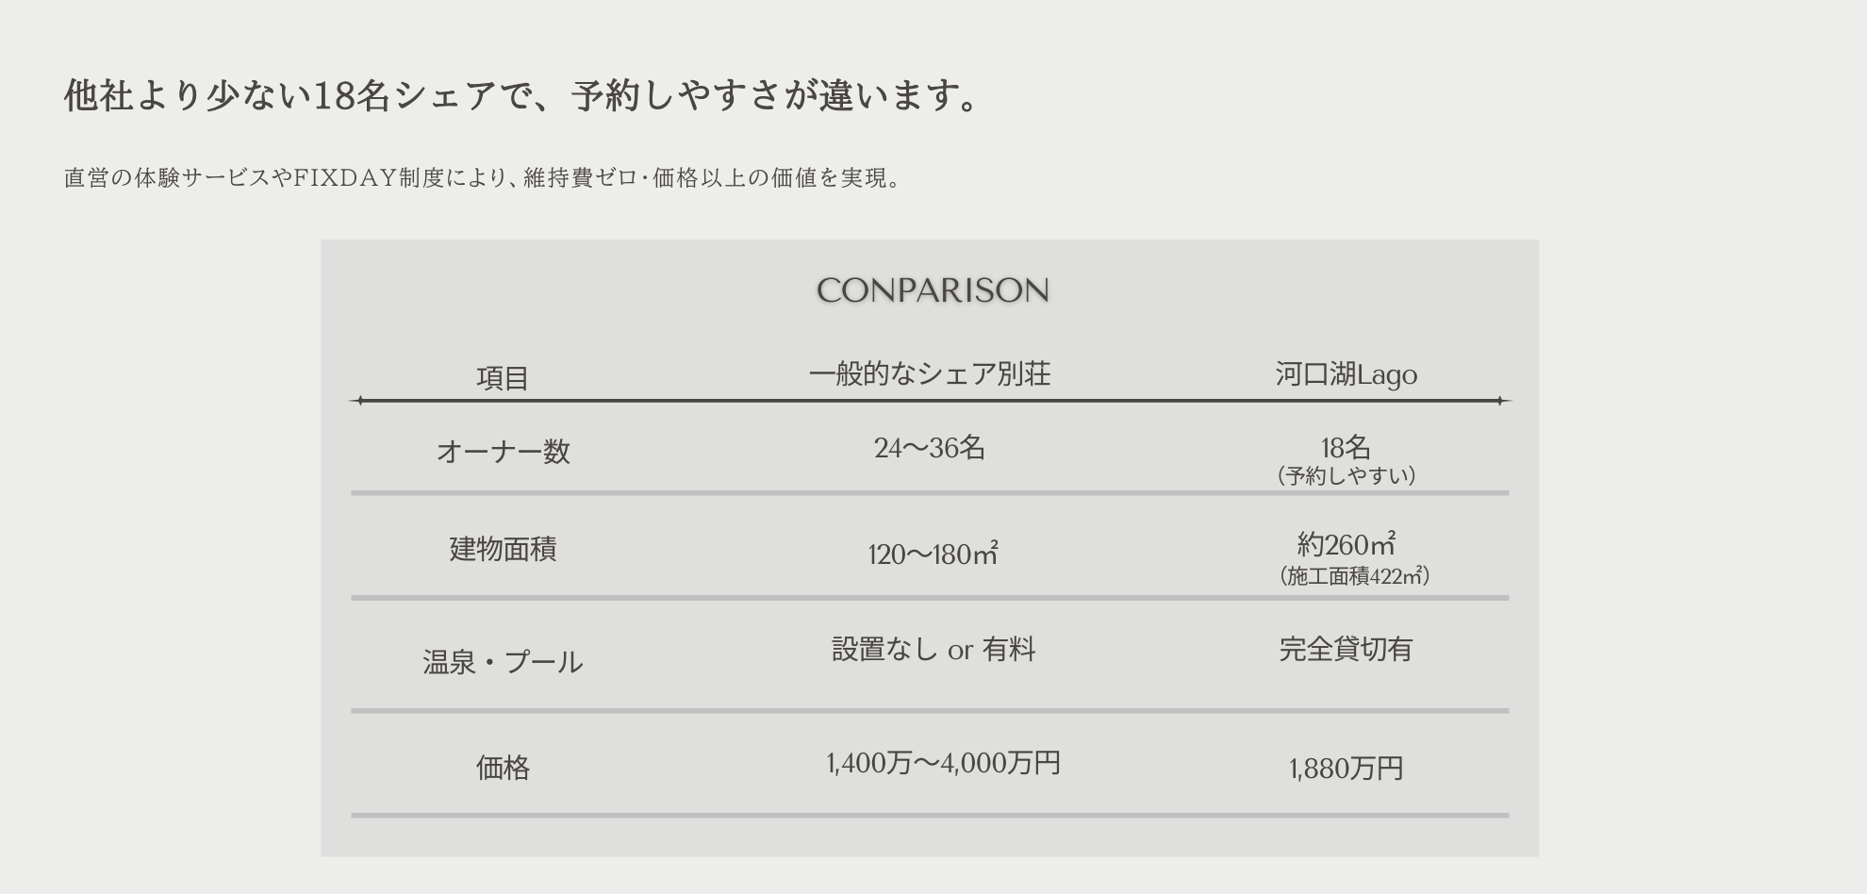This screenshot has height=894, width=1867.
Task: Click the 1,880万円 price cell
Action: click(1346, 769)
